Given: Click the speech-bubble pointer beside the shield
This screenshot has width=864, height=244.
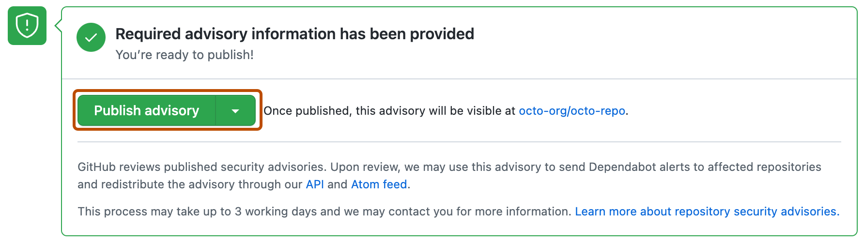Looking at the screenshot, I should point(59,26).
